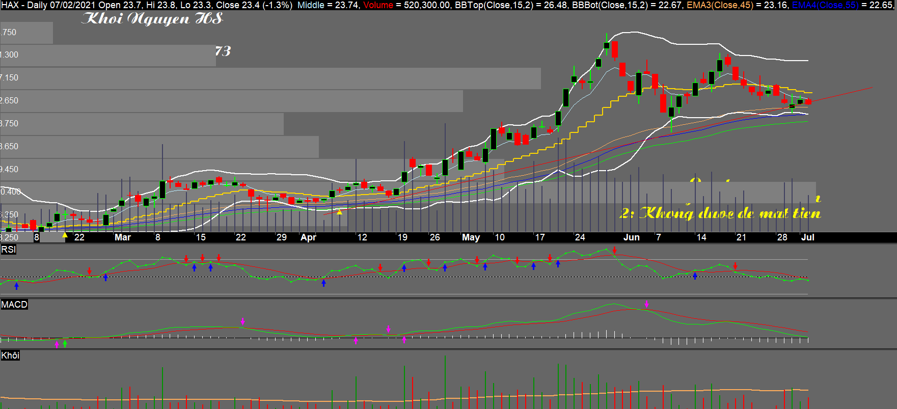Click the magenta arrow at the June MACD peak
This screenshot has width=897, height=409.
646,304
